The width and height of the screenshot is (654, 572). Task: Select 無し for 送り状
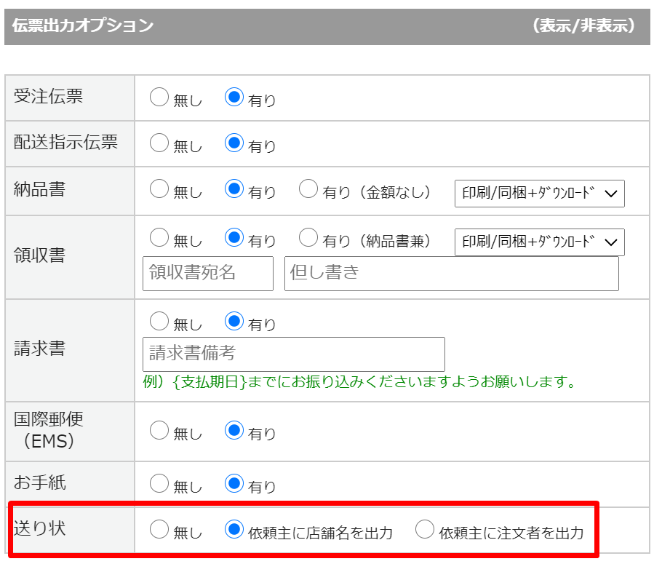[159, 530]
